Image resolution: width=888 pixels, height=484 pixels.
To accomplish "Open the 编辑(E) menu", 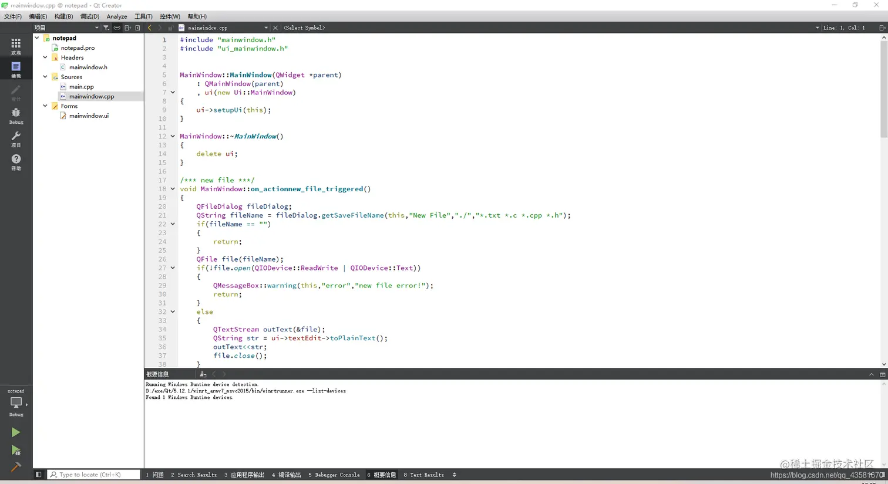I will tap(38, 16).
